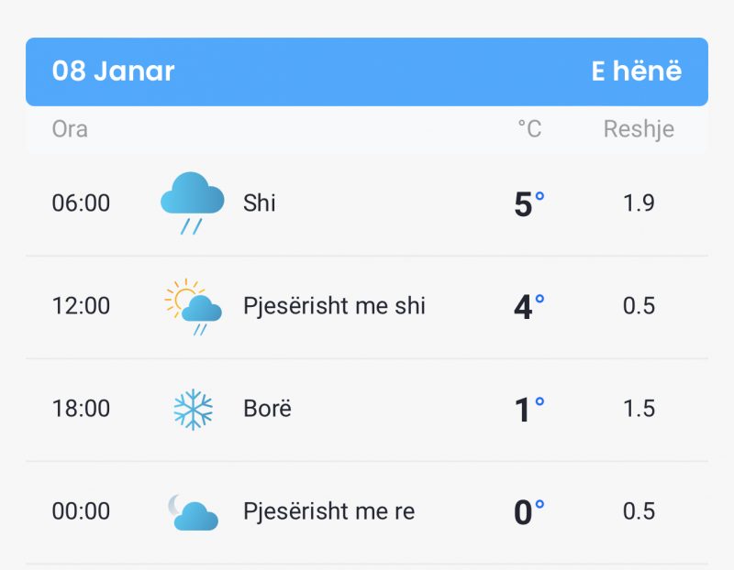Click the Pjesërisht me shi description

pyautogui.click(x=334, y=306)
